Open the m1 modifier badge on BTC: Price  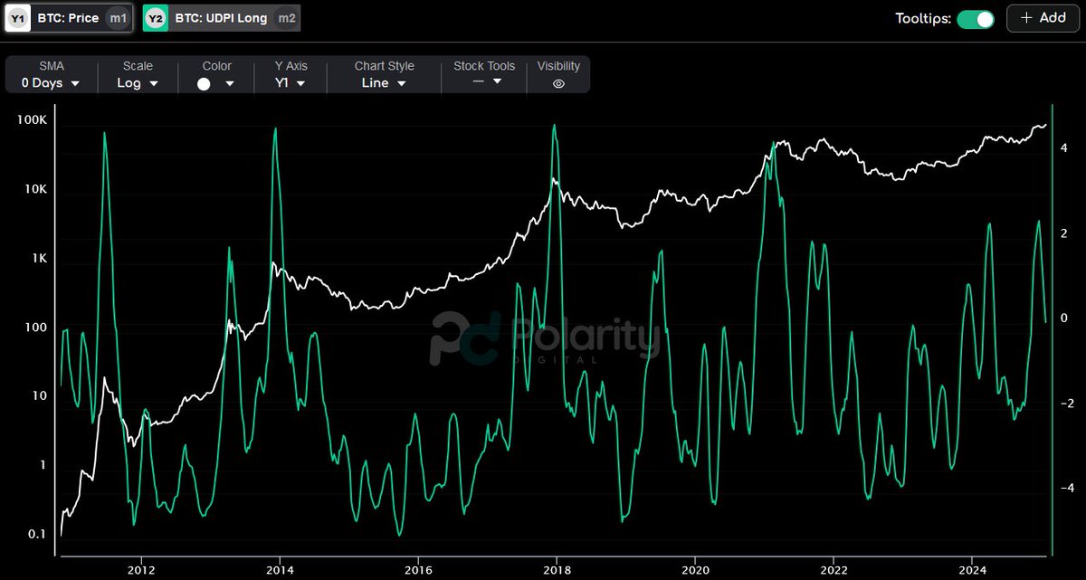tap(118, 16)
